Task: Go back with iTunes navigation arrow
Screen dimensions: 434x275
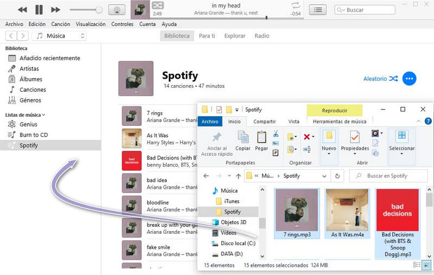Action: tap(11, 36)
